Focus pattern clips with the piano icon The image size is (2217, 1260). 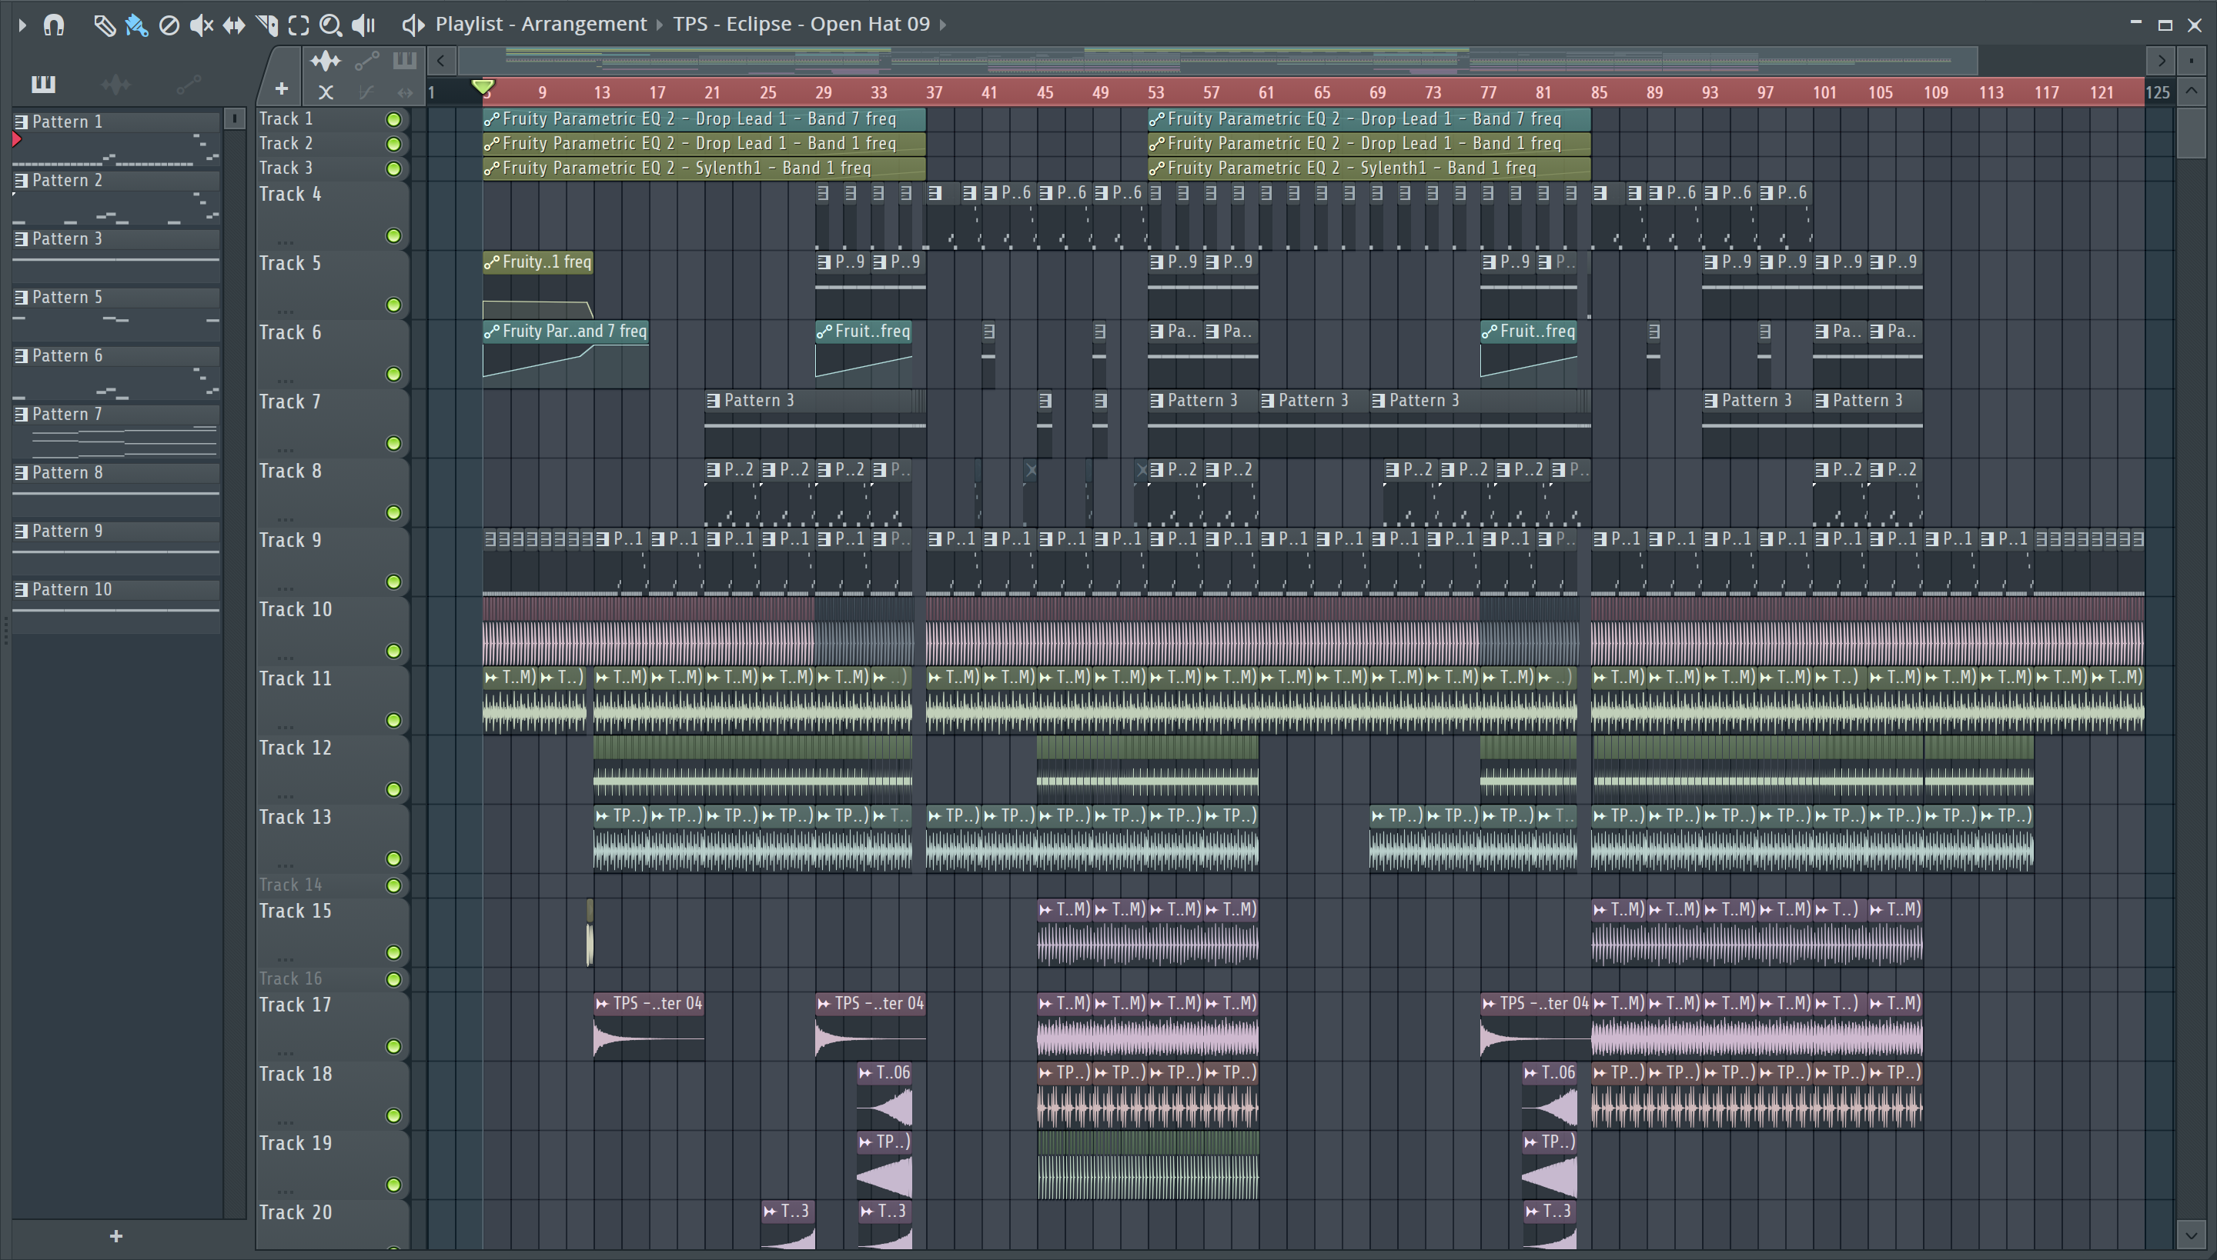point(404,61)
